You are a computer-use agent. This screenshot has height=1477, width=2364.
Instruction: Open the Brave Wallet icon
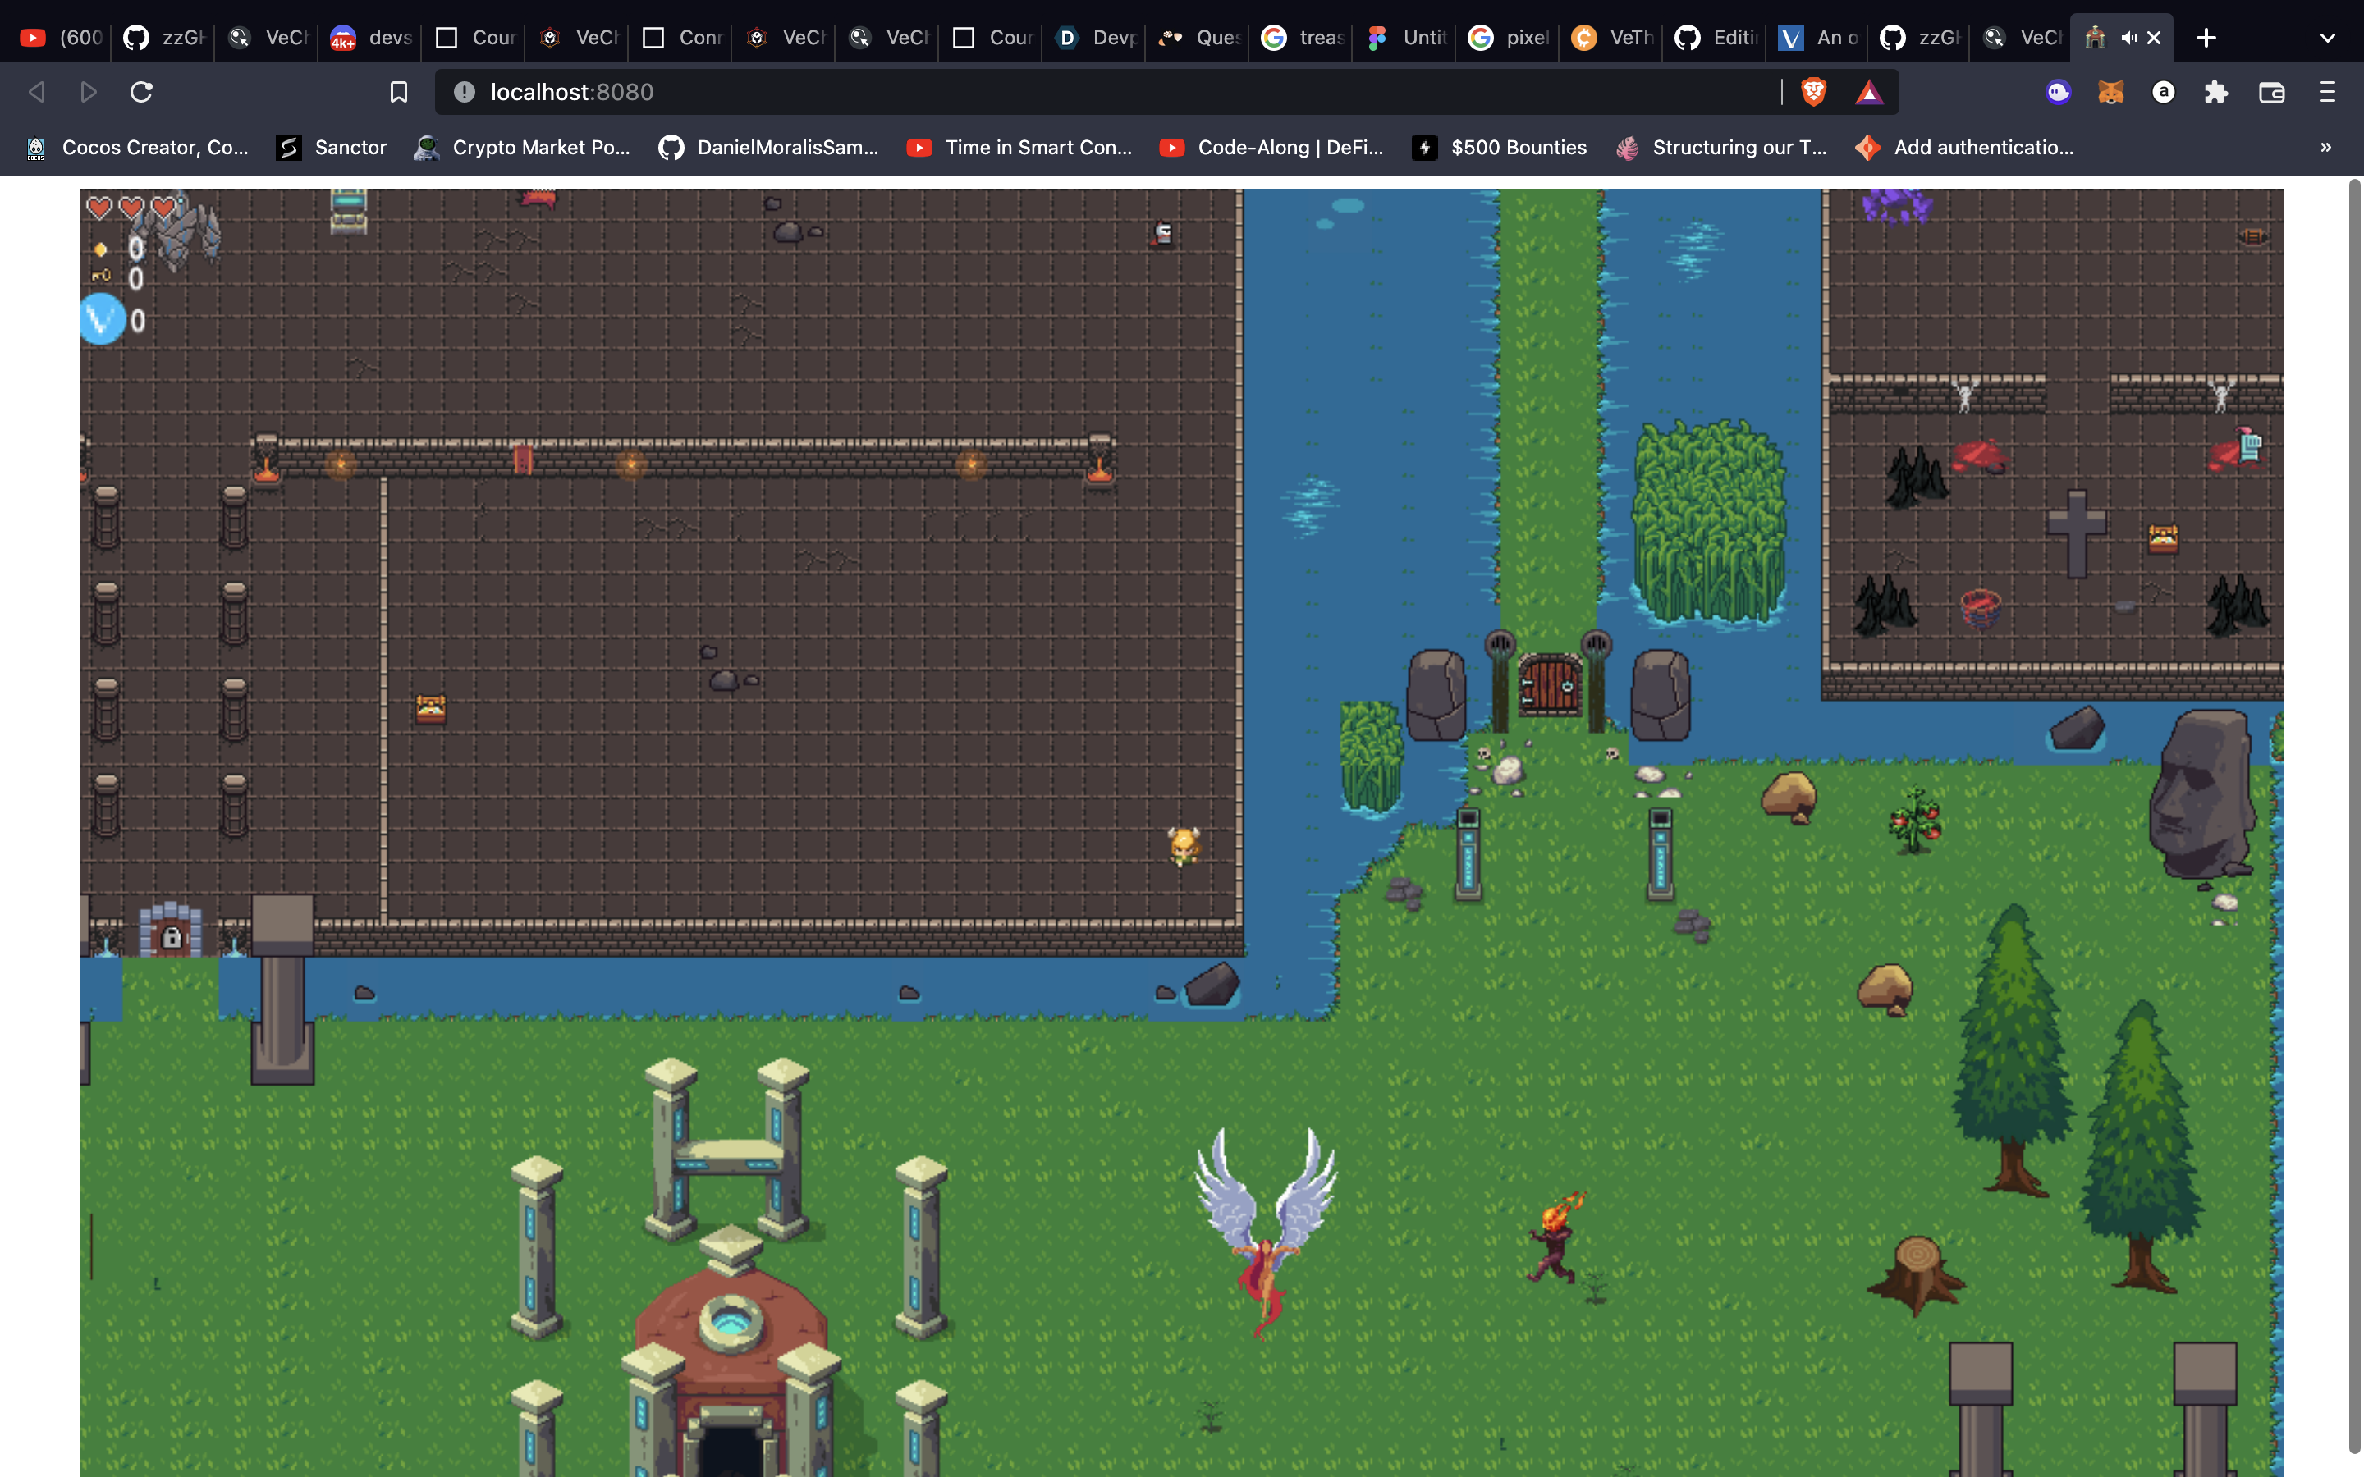coord(2271,92)
